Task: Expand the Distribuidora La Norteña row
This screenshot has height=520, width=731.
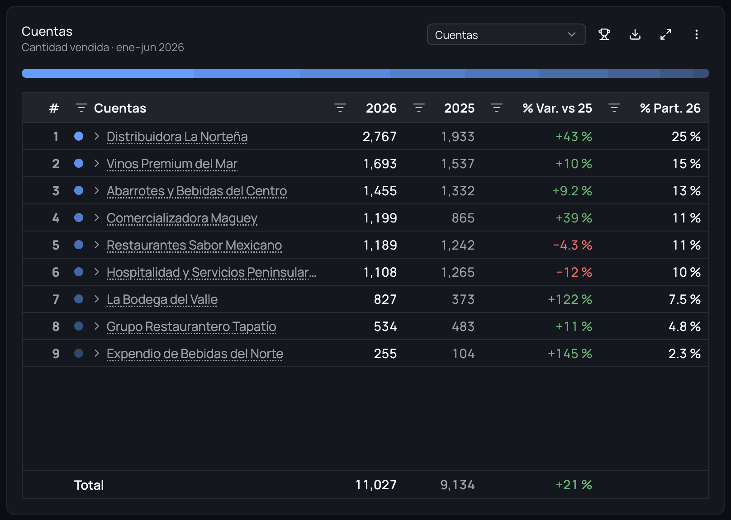Action: point(96,136)
